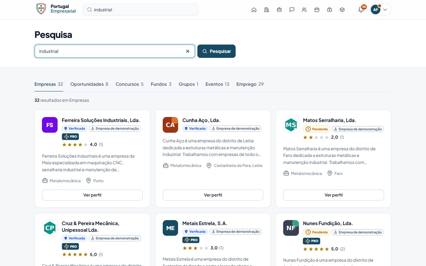Open notifications bell with 14 badge

point(361,10)
